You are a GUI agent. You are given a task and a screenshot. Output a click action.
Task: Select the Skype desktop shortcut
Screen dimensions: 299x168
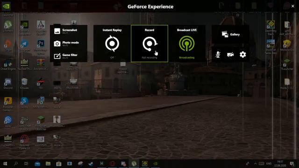tap(24, 103)
